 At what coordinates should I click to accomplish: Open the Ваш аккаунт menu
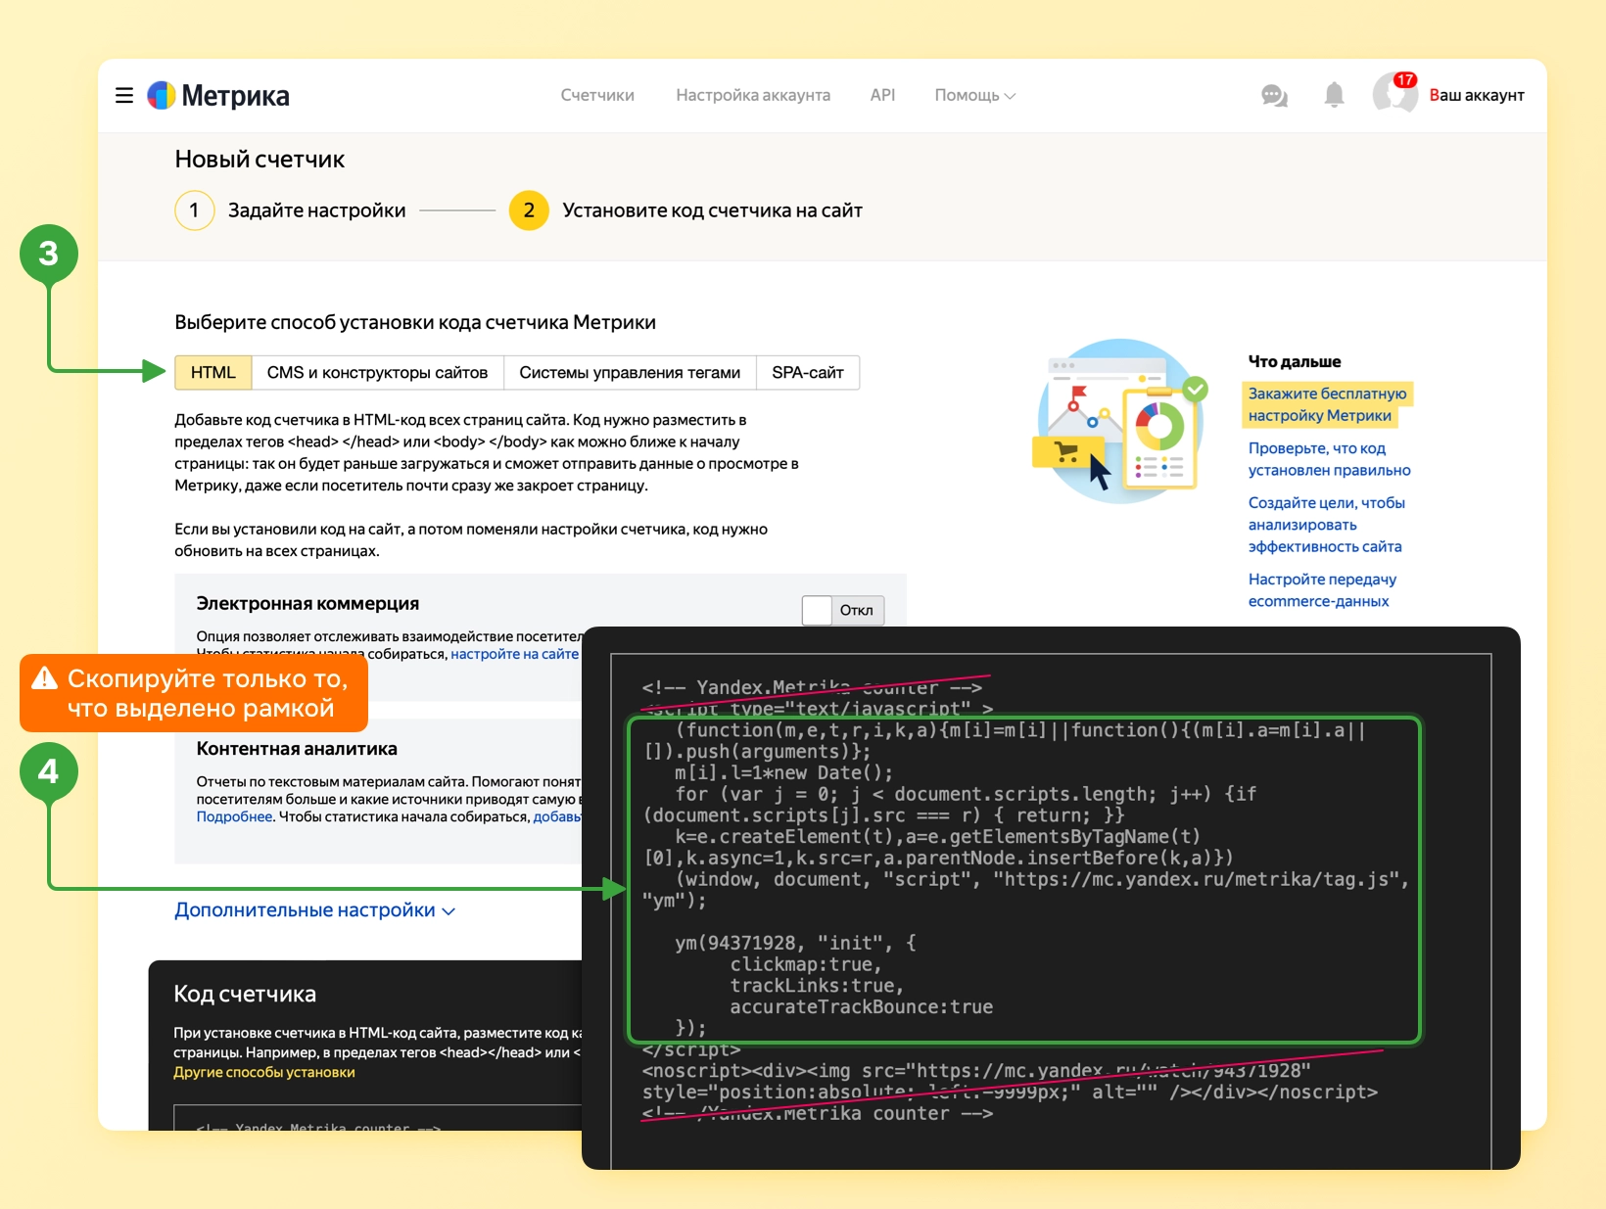(1477, 95)
